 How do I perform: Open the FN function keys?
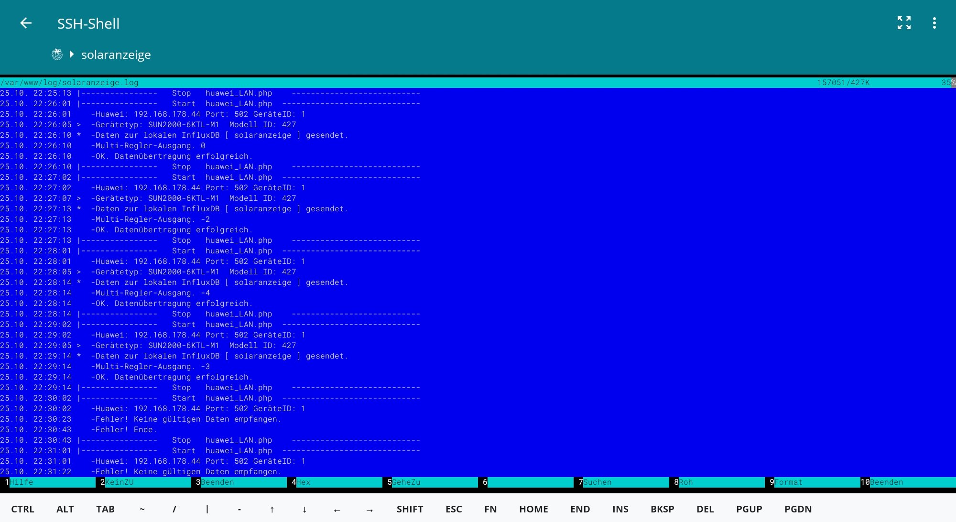[x=490, y=509]
